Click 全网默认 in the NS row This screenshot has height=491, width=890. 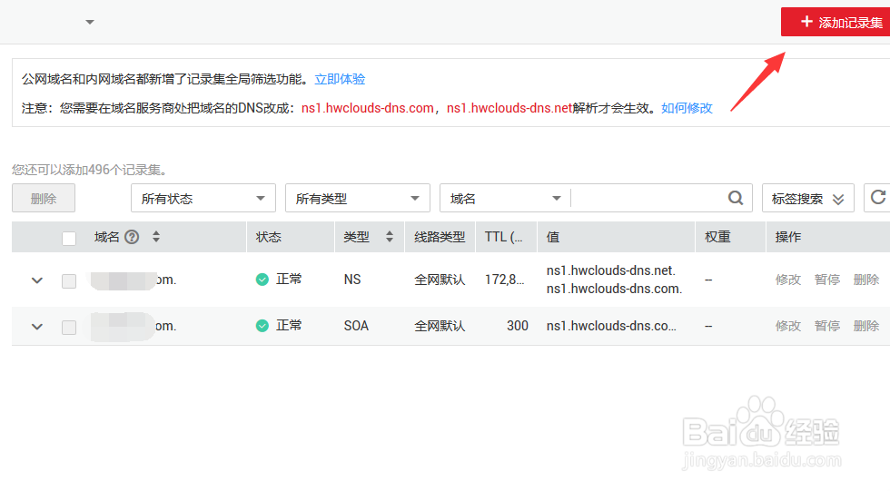click(440, 280)
